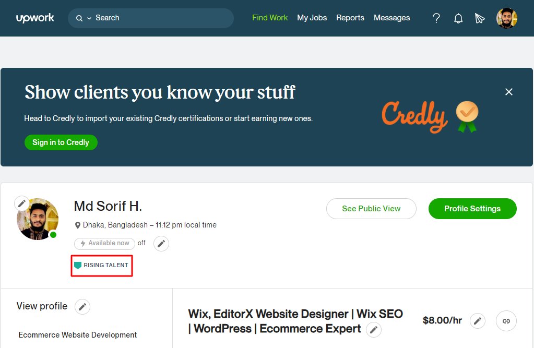This screenshot has height=348, width=534.
Task: Click the Wix, EditorX Website Designer title
Action: tap(295, 321)
